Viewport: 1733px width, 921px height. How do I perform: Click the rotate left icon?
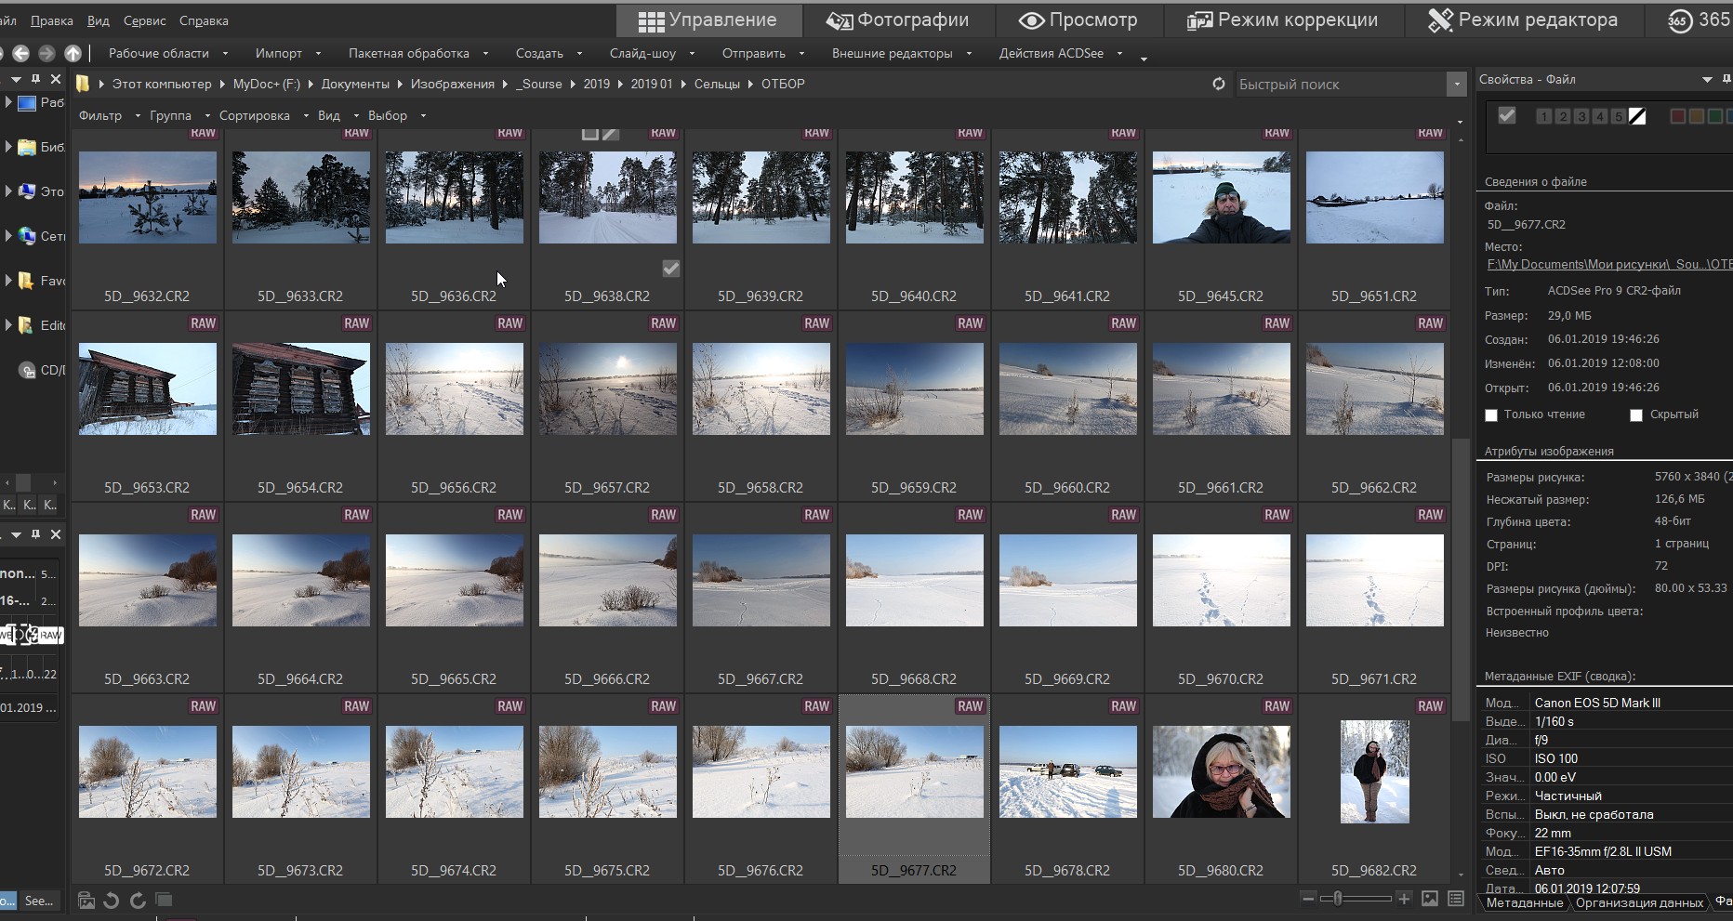pyautogui.click(x=112, y=900)
